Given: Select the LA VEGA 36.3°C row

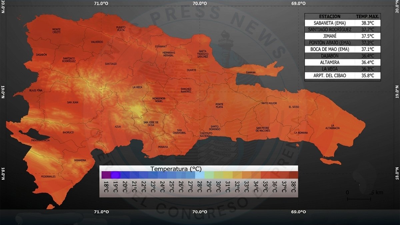Looking at the screenshot, I should [x=342, y=69].
